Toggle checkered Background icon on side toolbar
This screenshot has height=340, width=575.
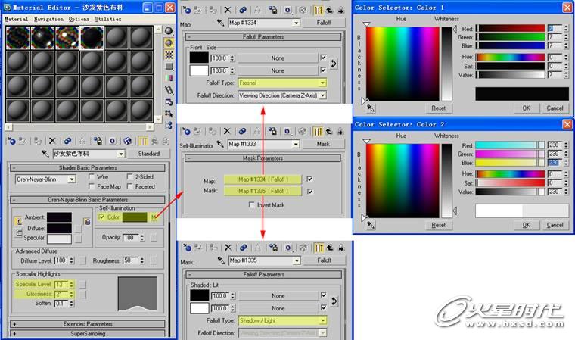169,55
